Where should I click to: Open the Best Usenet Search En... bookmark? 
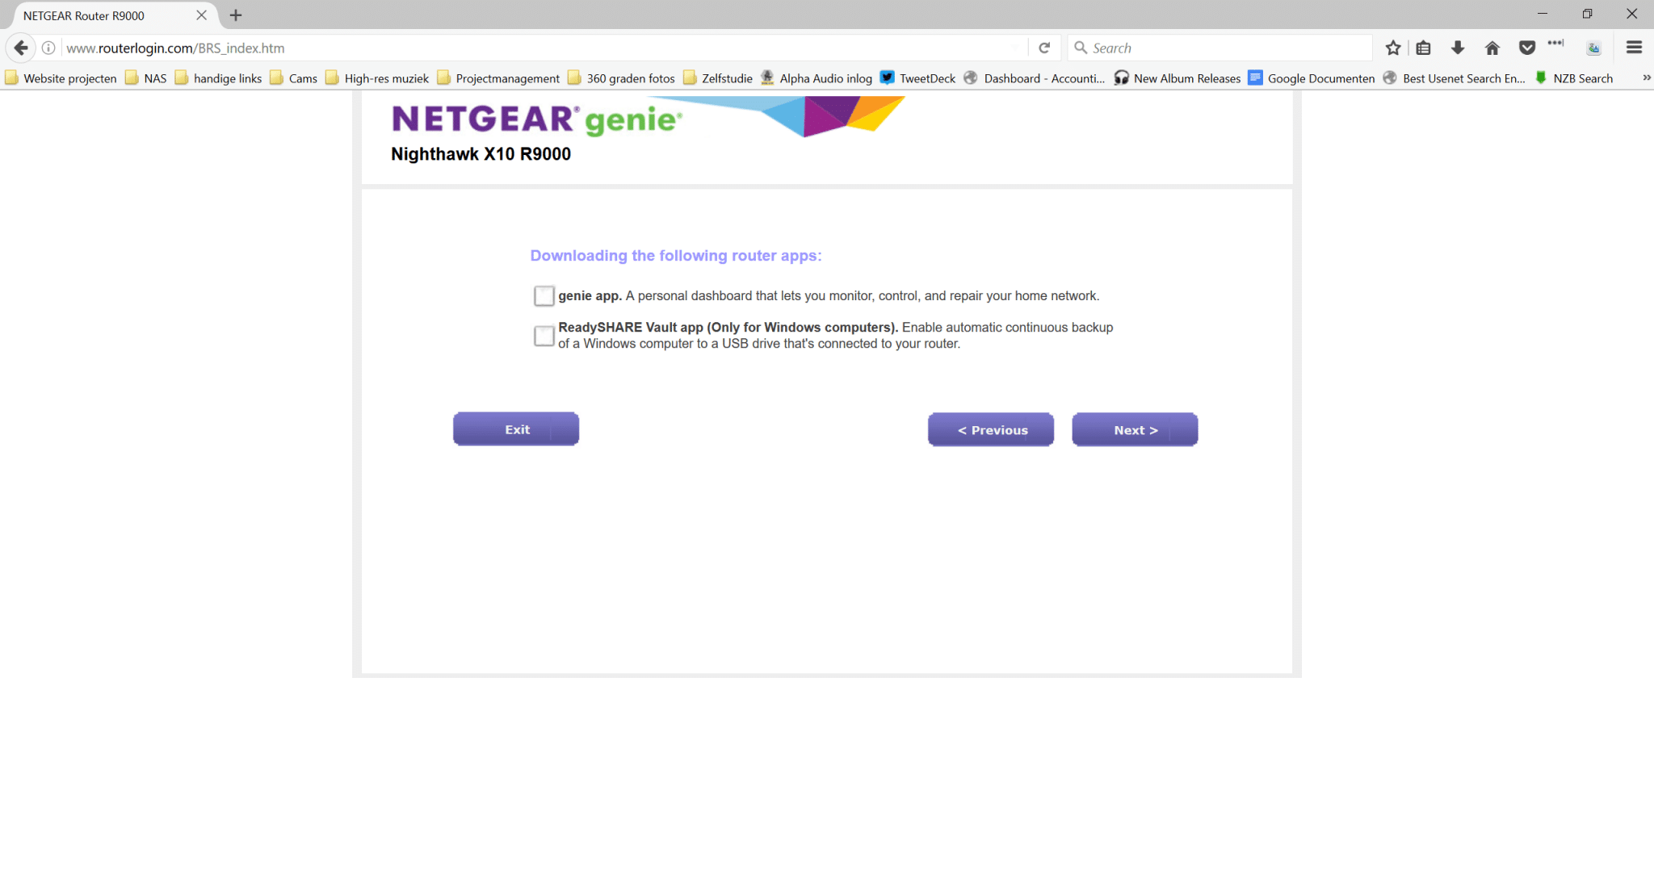(1455, 78)
